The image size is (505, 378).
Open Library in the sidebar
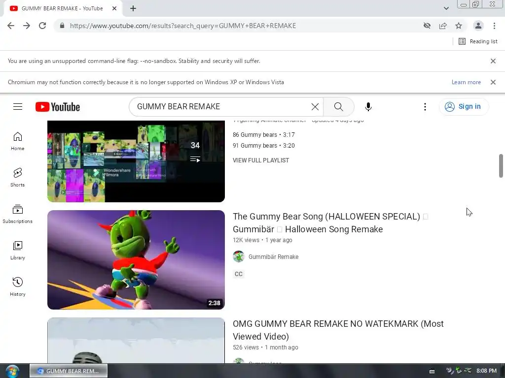17,250
